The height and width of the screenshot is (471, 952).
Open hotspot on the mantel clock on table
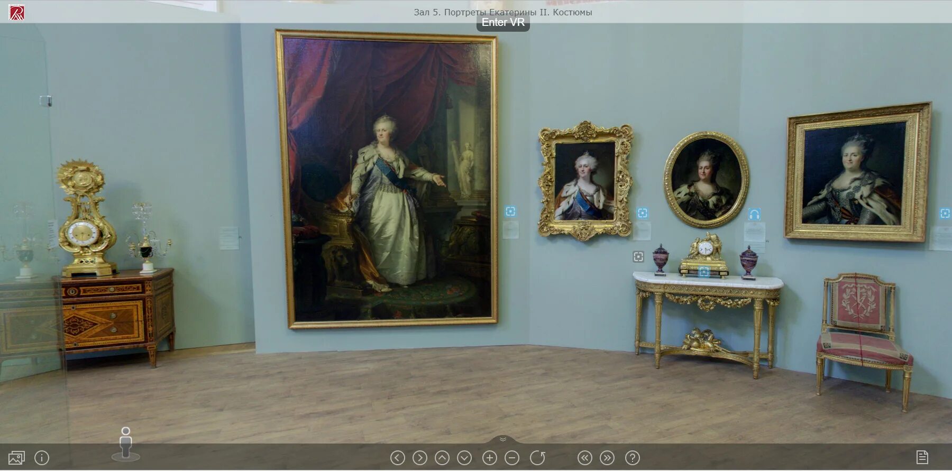(703, 272)
